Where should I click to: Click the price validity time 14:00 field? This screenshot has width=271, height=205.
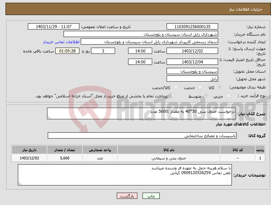(x=140, y=62)
